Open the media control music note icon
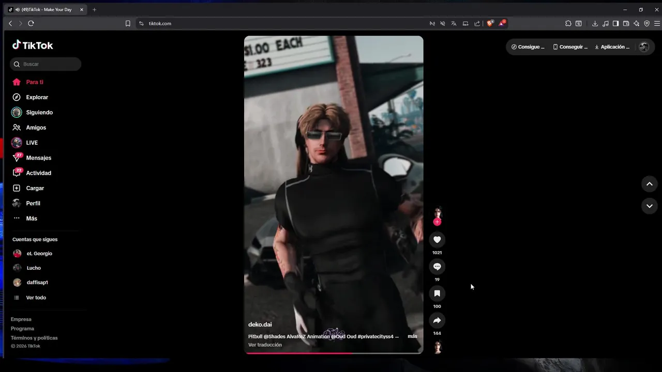This screenshot has height=372, width=662. point(606,23)
